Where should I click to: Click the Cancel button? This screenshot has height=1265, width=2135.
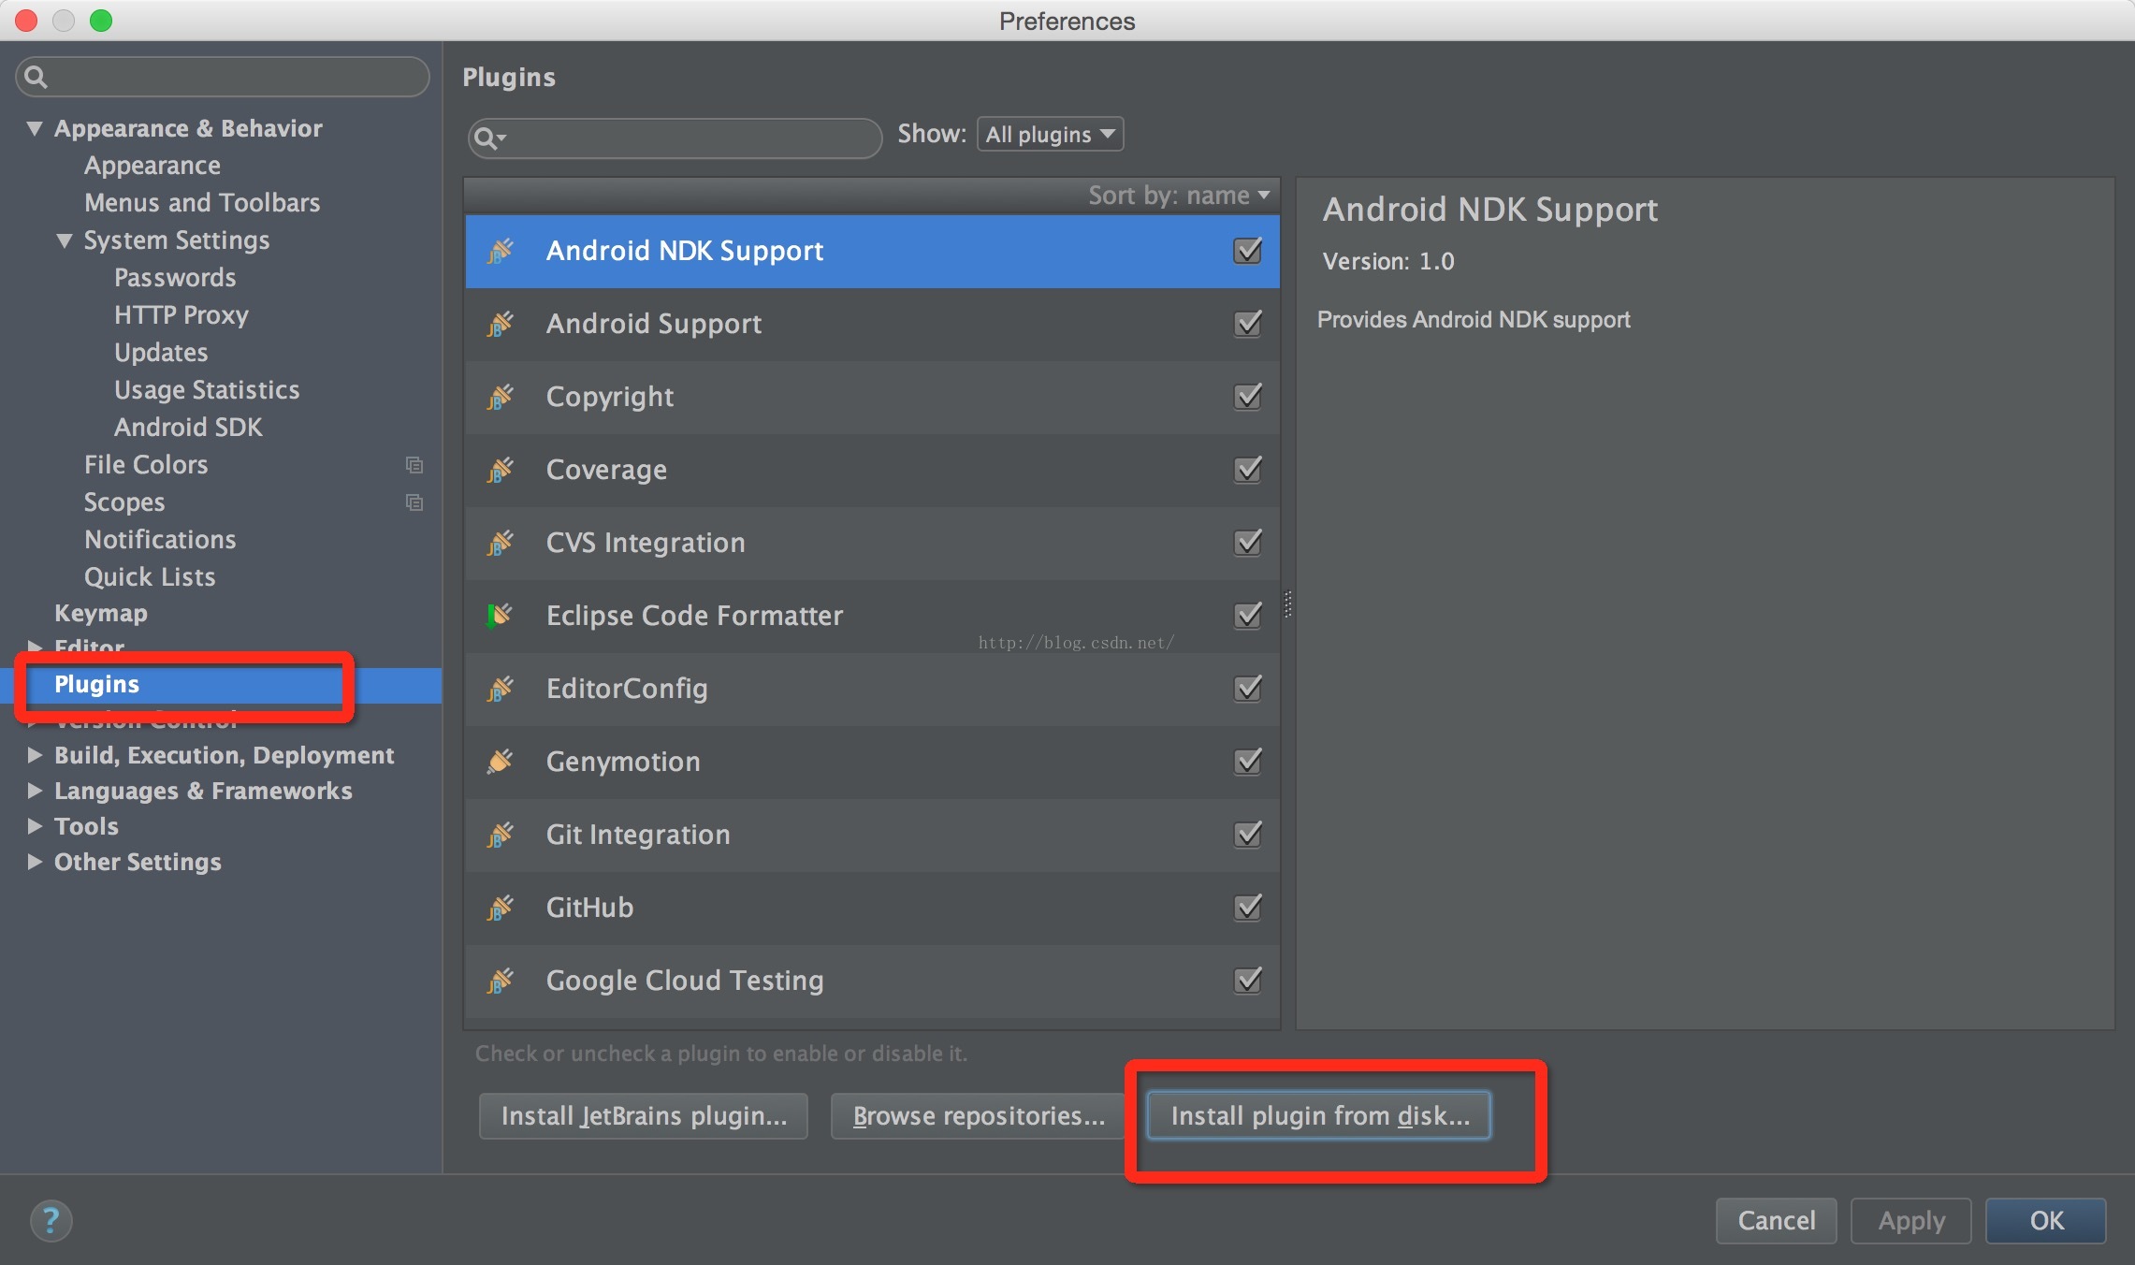pyautogui.click(x=1776, y=1220)
